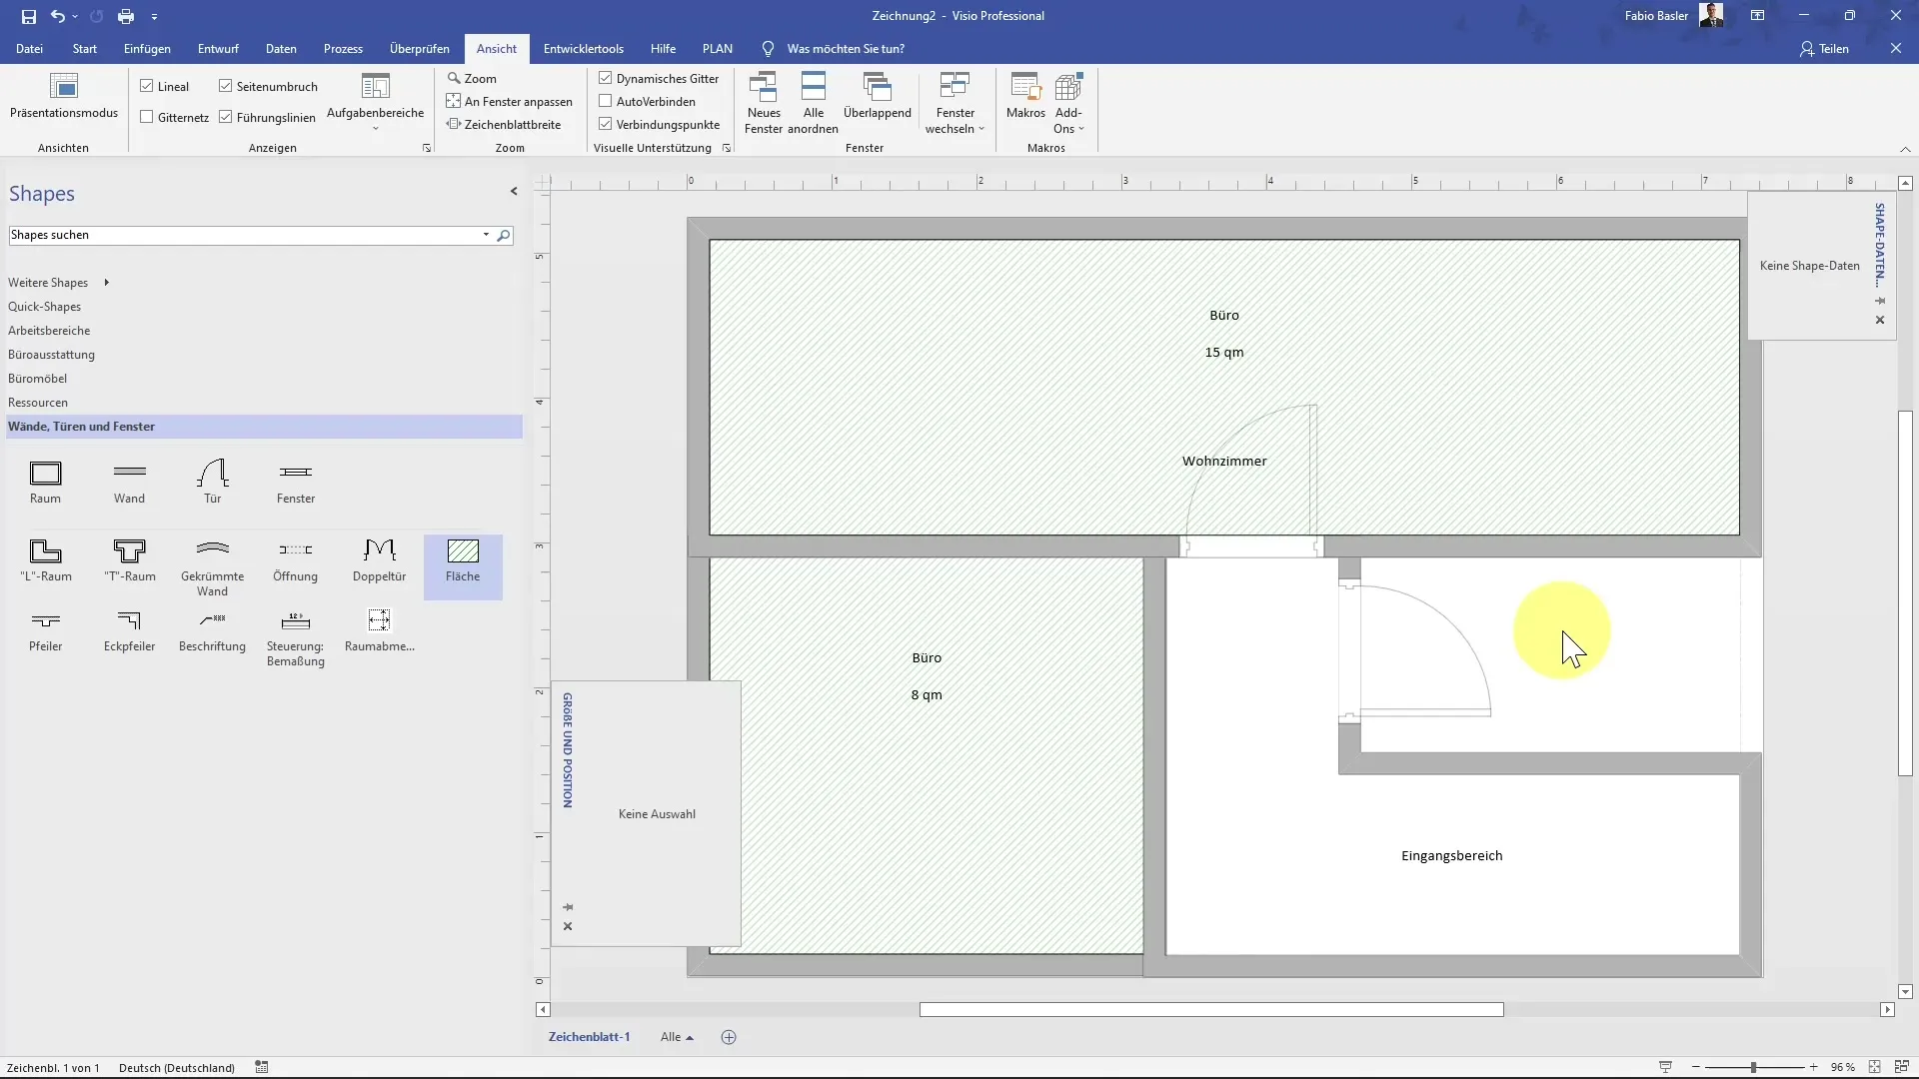Viewport: 1919px width, 1079px height.
Task: Click in the Shapes suchen field
Action: click(244, 235)
